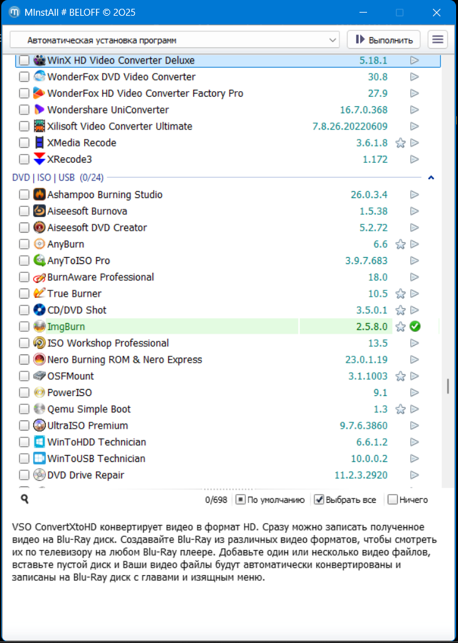Open the 'Автоматическая установка программ' dropdown
The image size is (458, 643).
pyautogui.click(x=174, y=40)
